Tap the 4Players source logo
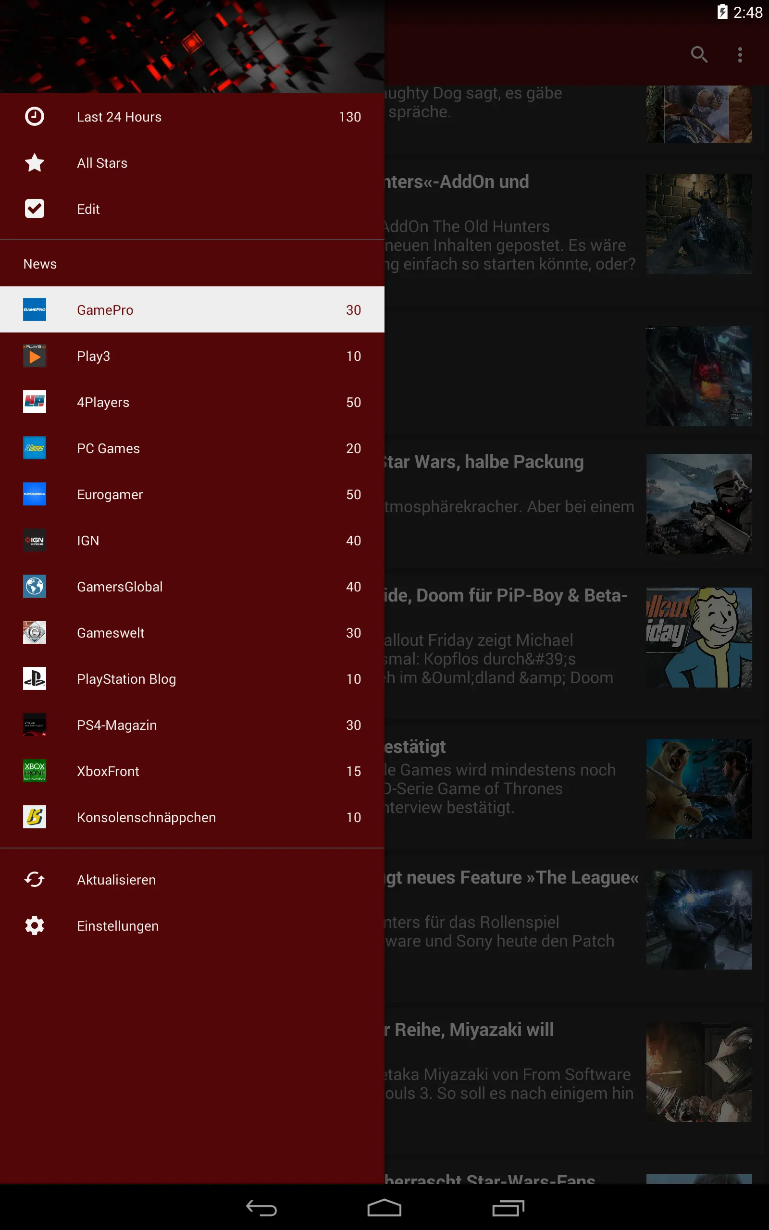769x1230 pixels. pyautogui.click(x=35, y=402)
